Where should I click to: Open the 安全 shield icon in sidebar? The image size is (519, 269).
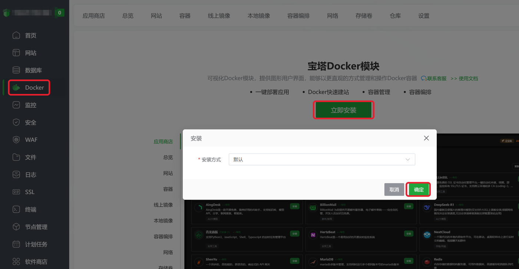tap(16, 122)
